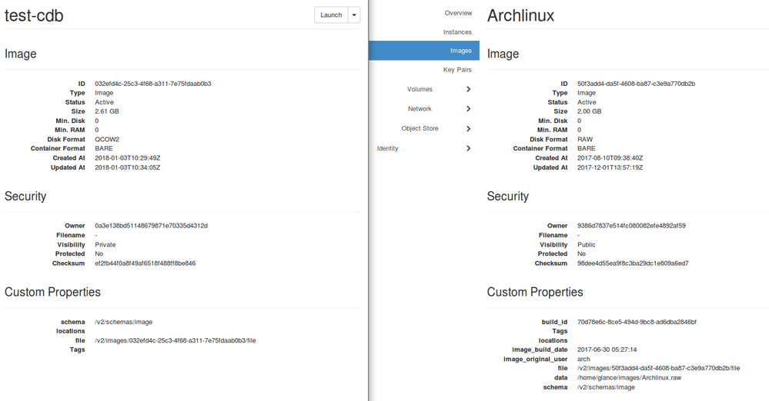Click test-cdb created time 2018-01-03T10:29:49Z
The image size is (769, 401).
point(128,158)
